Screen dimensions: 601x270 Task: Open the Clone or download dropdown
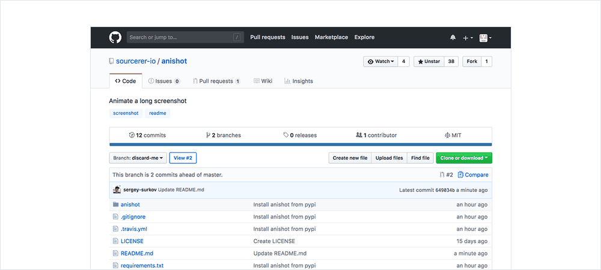[x=464, y=158]
